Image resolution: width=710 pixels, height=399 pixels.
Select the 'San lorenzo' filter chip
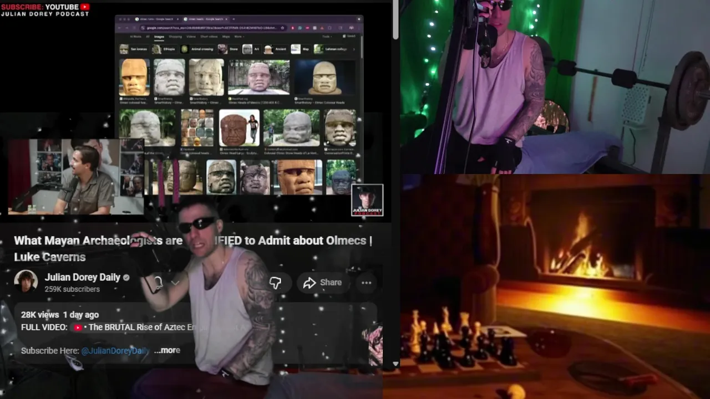134,49
